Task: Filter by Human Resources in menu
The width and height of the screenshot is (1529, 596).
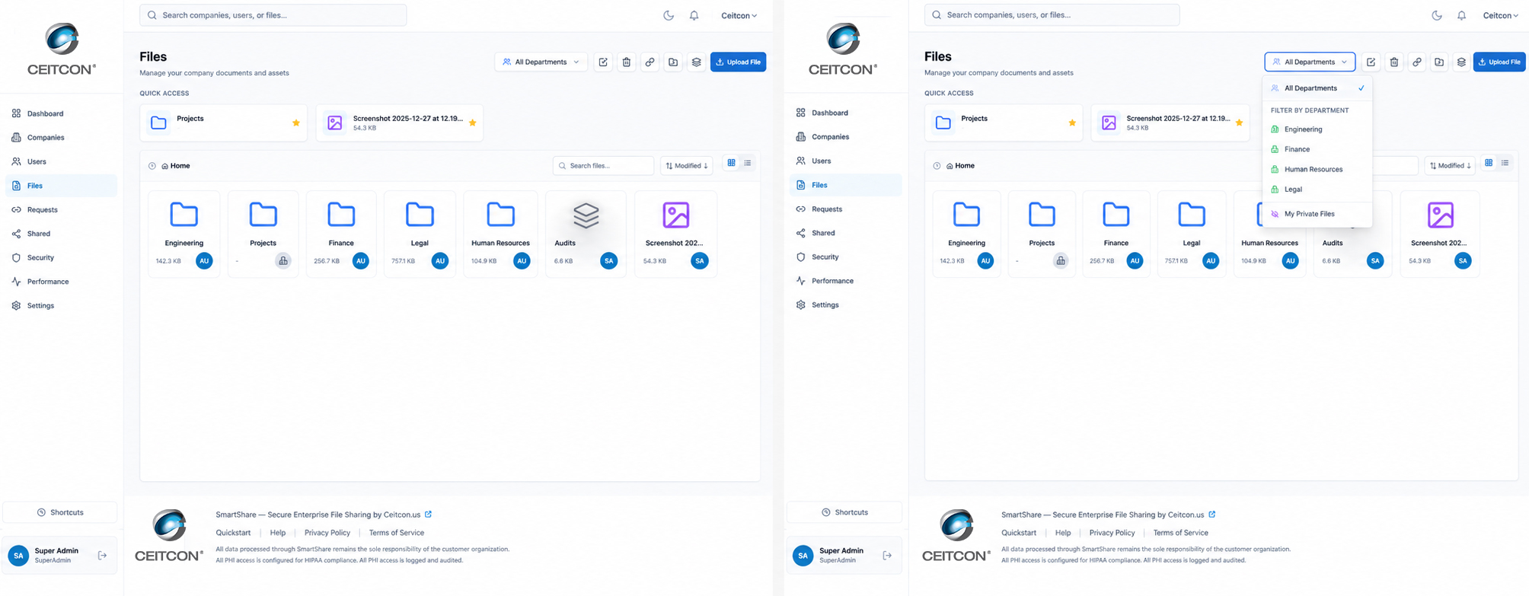Action: point(1317,169)
